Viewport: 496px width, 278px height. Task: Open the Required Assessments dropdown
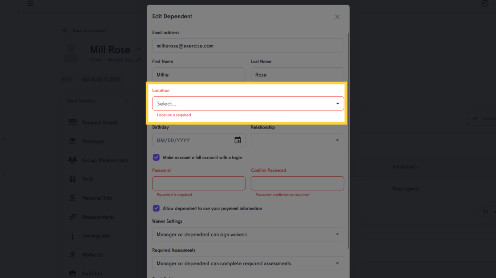[248, 264]
